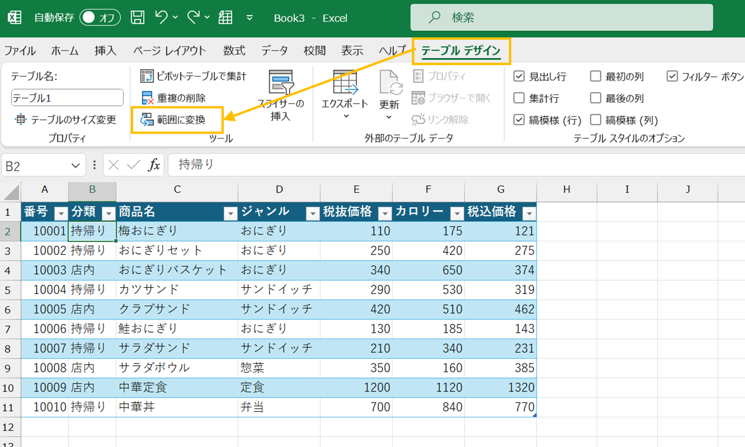Select cell containing カツサンド
This screenshot has width=745, height=447.
(177, 290)
